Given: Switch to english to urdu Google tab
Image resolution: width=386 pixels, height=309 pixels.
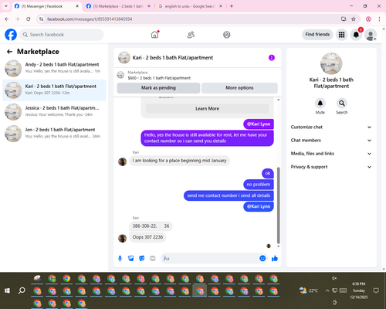Looking at the screenshot, I should click(x=189, y=6).
